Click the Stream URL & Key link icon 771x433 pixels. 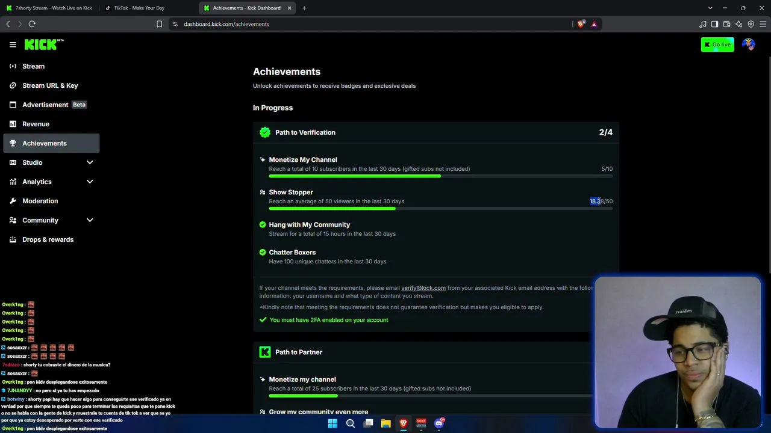coord(13,85)
